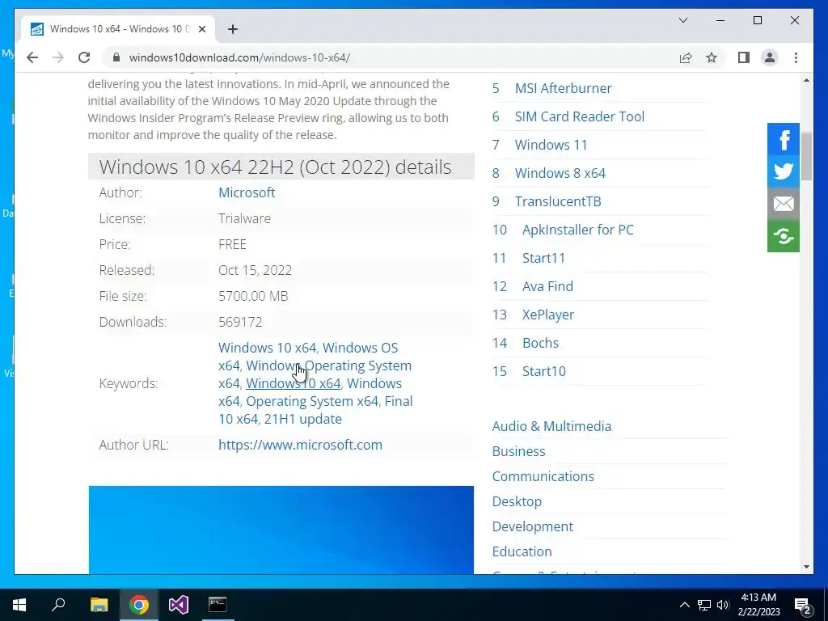Open the Windows Start menu
The width and height of the screenshot is (828, 621).
(19, 605)
